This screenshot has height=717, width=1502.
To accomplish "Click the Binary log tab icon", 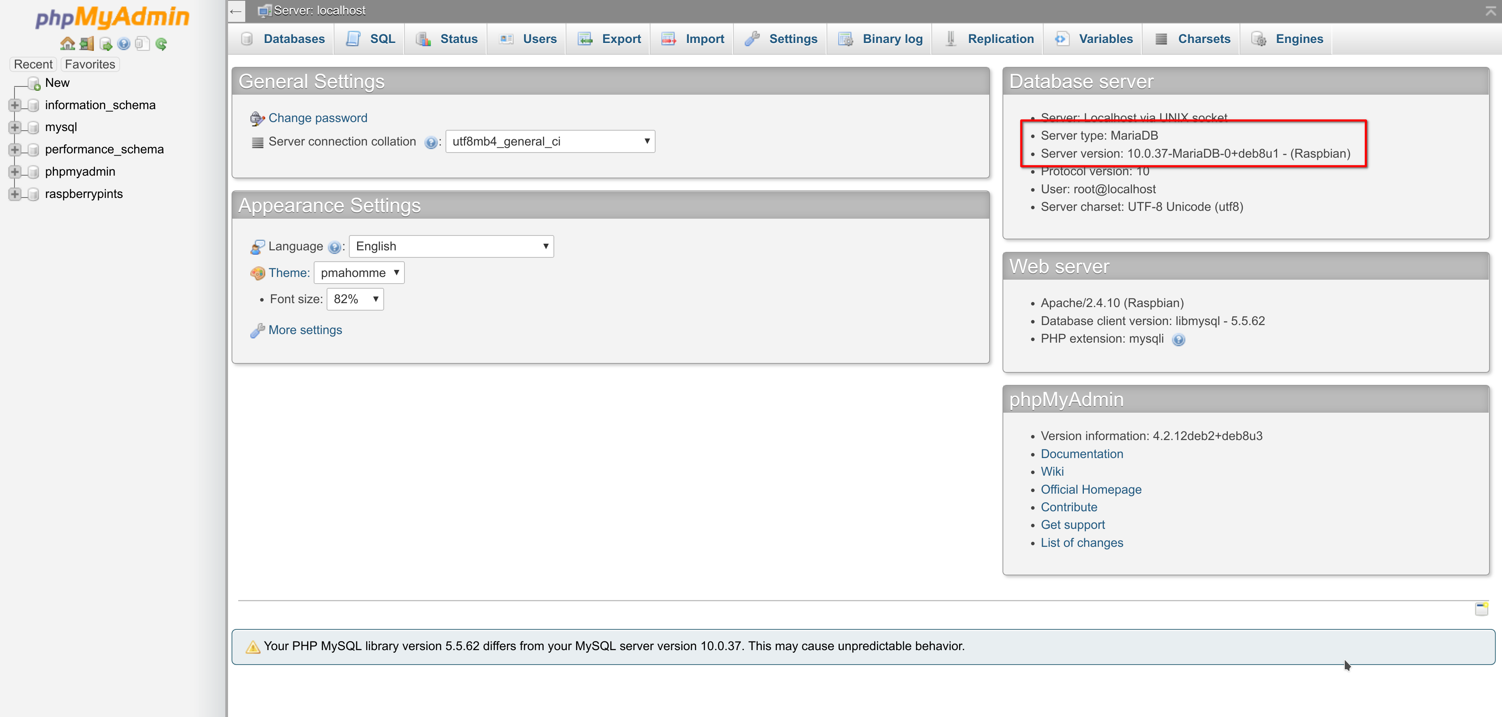I will point(847,38).
